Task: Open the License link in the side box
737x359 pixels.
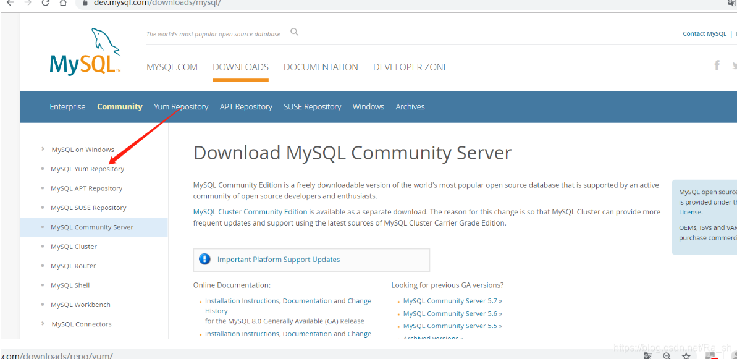Action: point(690,213)
